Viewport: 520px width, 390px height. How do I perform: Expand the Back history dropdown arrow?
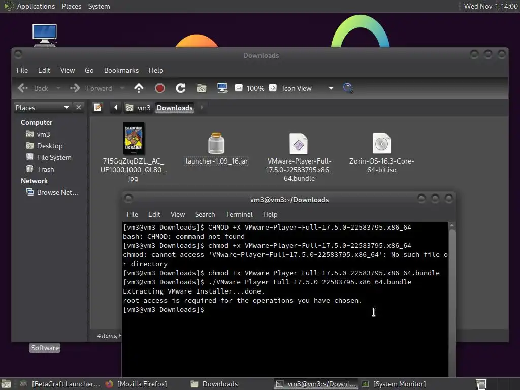pos(58,88)
